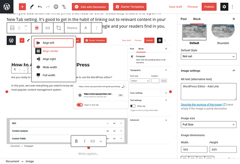
Task: Publish the post
Action: point(209,7)
